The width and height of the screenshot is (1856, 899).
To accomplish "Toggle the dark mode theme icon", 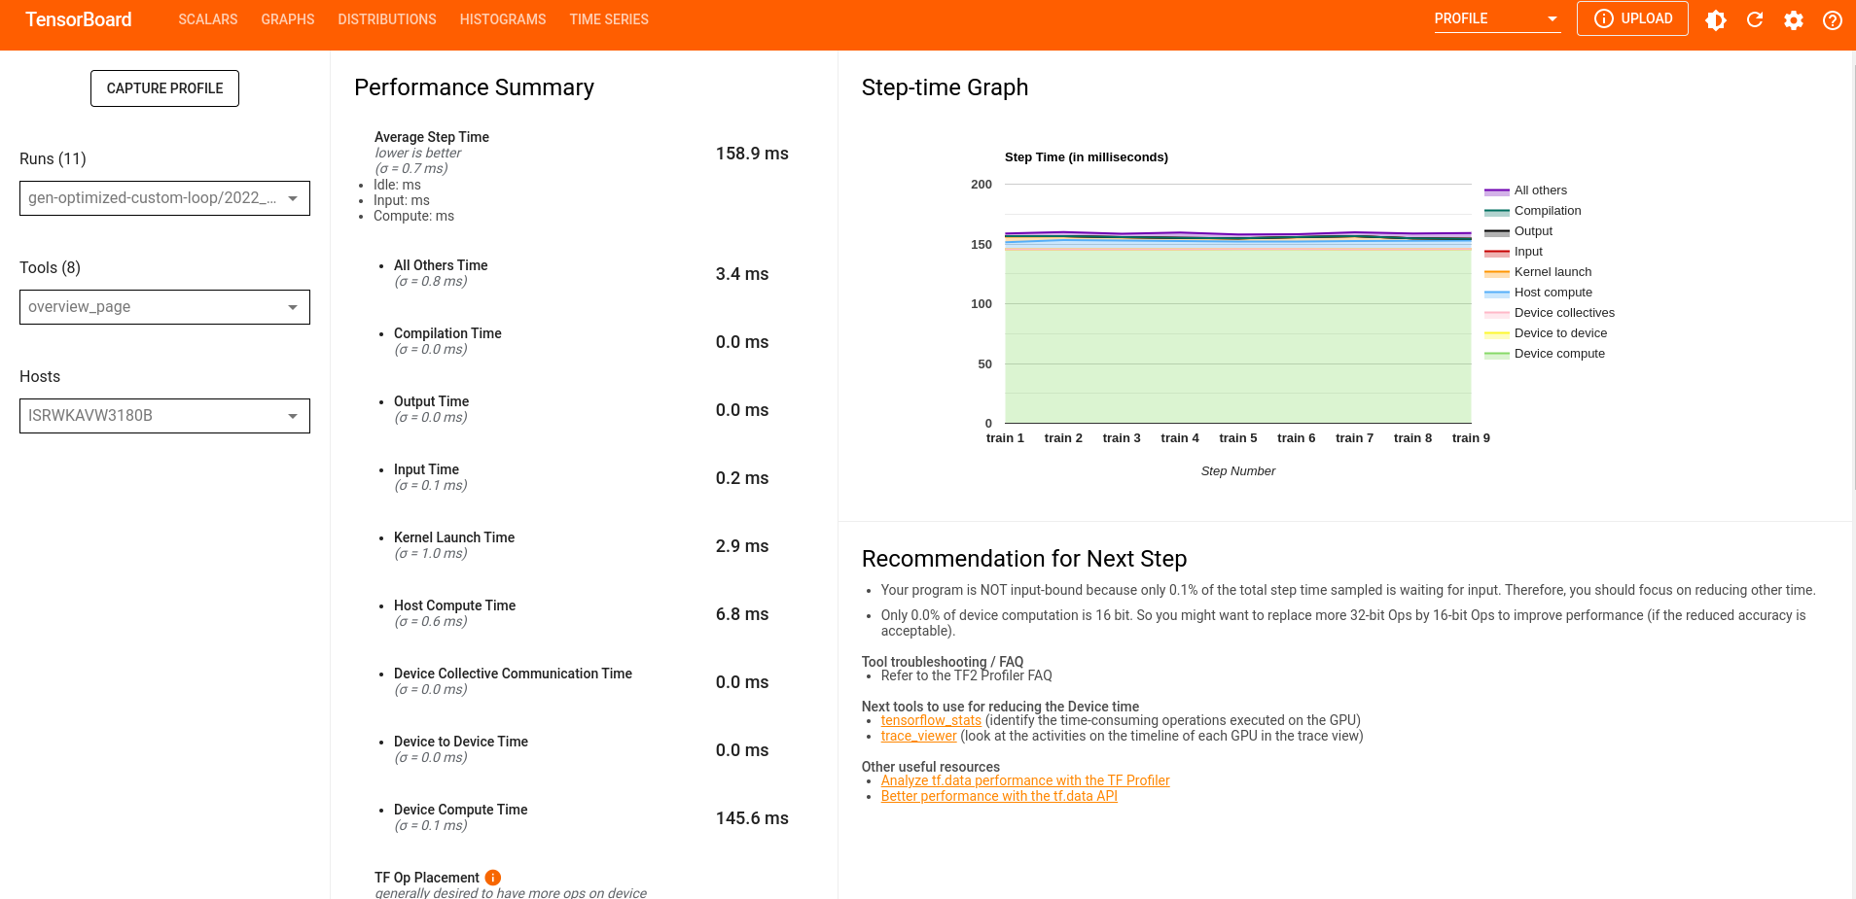I will (1716, 19).
